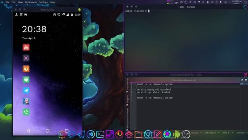Toggle Documents side panel in Kate
Screen dimensions: 248x140
click(x=127, y=86)
